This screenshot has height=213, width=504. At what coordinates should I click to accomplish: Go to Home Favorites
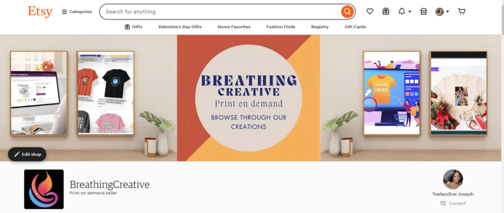pyautogui.click(x=234, y=27)
